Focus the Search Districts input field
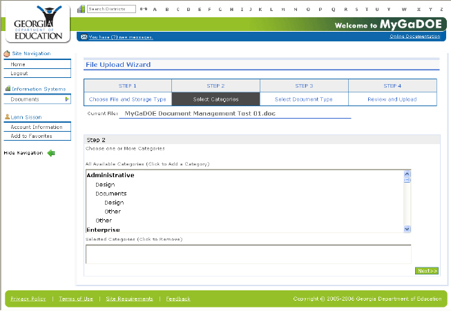Image resolution: width=451 pixels, height=311 pixels. 111,9
